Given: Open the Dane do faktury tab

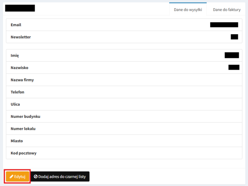Looking at the screenshot, I should [x=227, y=10].
